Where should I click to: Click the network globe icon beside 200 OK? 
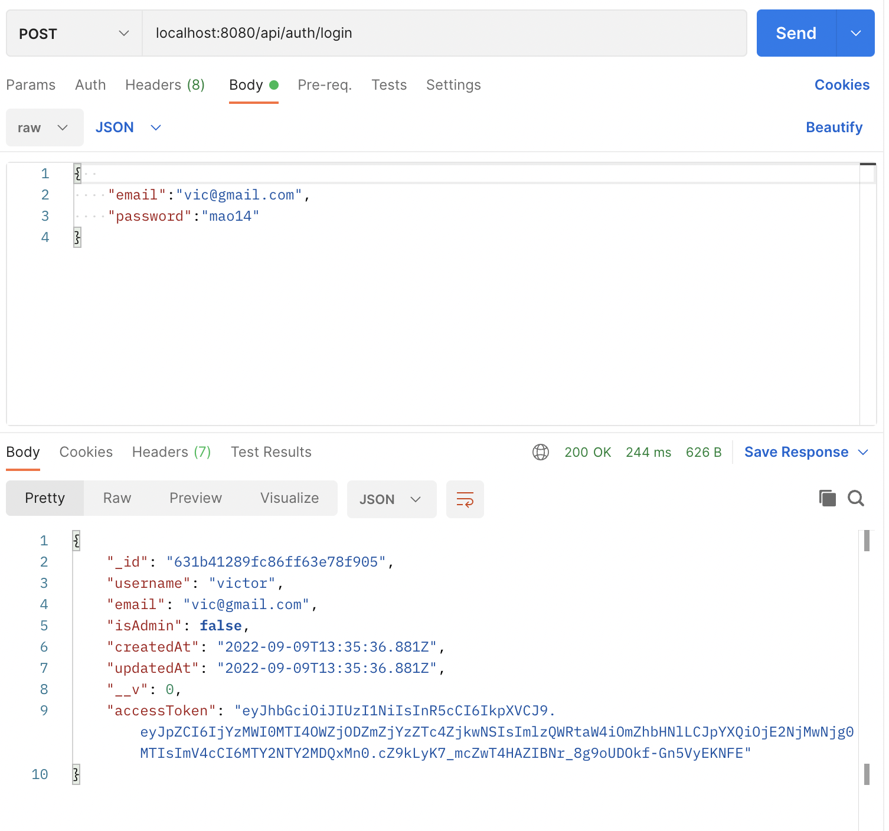tap(541, 452)
